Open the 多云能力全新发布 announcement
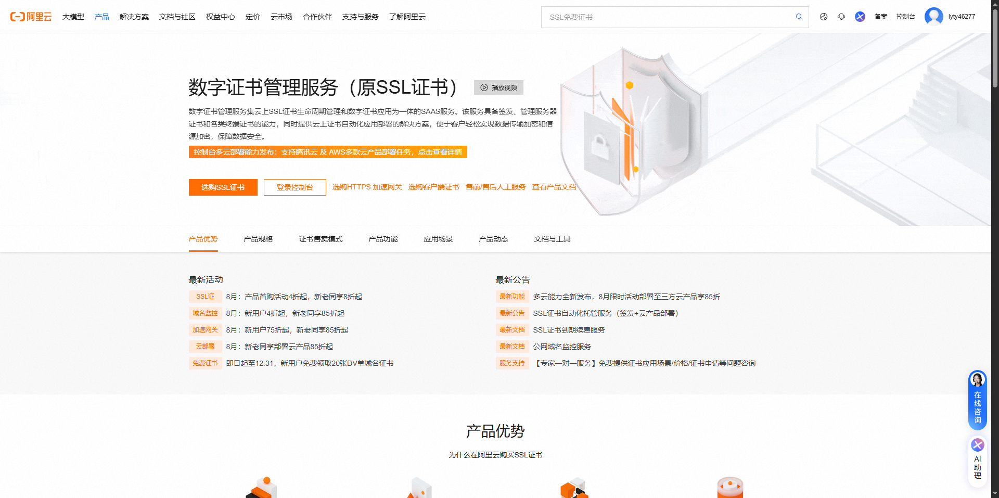This screenshot has height=498, width=999. click(626, 297)
